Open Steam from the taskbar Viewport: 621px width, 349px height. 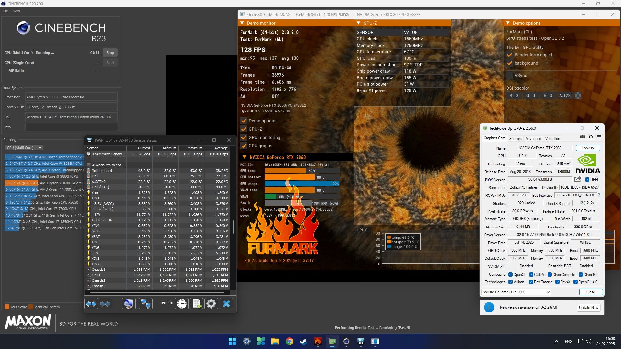303,341
